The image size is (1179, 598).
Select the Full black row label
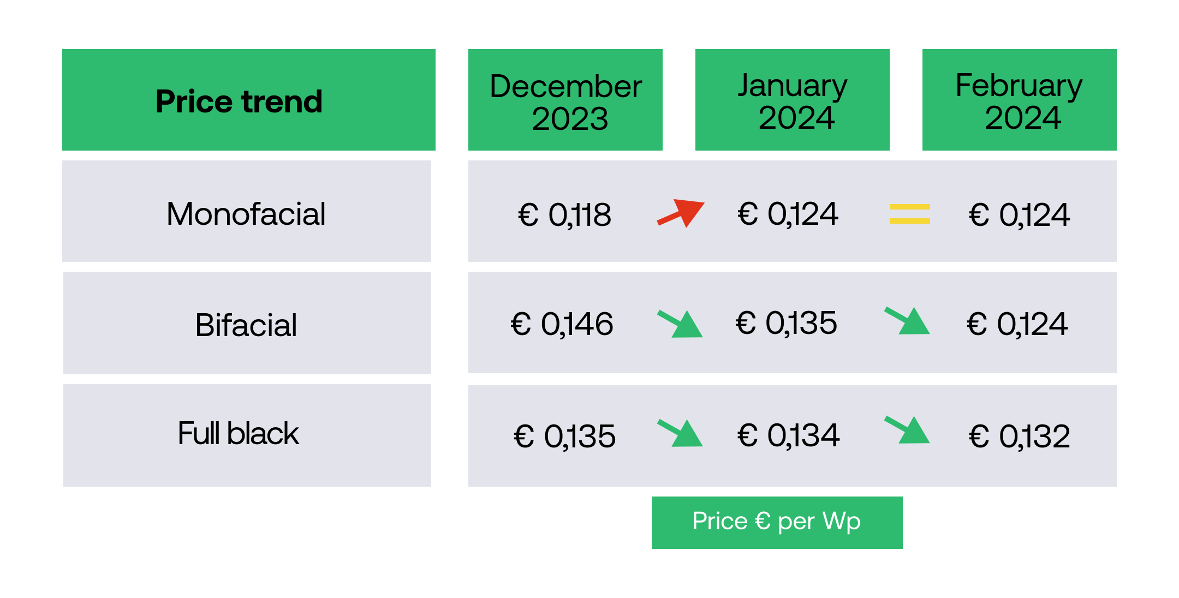point(239,434)
